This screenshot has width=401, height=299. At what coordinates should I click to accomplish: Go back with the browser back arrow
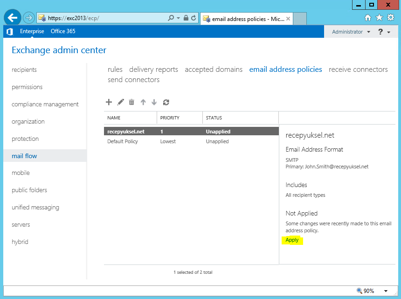click(x=12, y=18)
